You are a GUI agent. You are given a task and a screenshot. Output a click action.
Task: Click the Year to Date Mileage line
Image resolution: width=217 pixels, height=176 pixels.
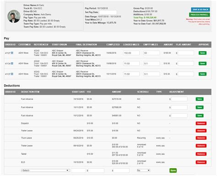point(101,23)
